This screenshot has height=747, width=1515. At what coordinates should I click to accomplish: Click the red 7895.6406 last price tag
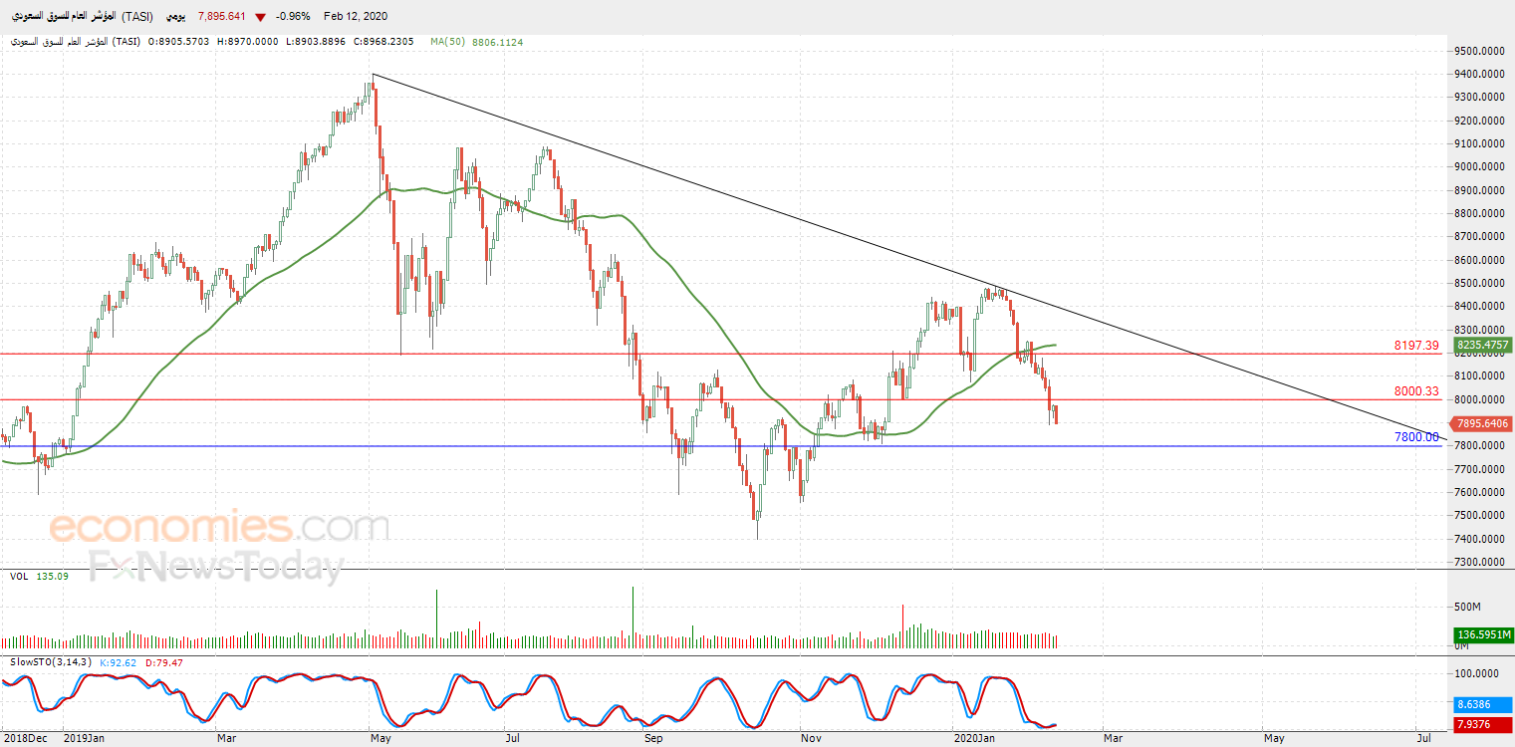[x=1482, y=423]
